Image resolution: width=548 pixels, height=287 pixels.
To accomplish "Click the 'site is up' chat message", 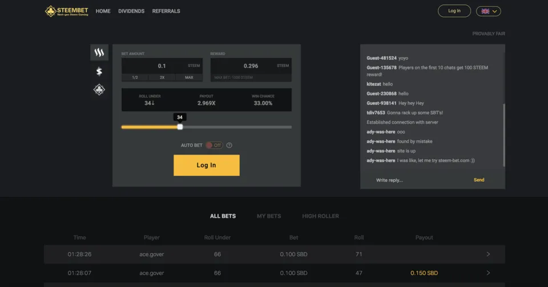I will [406, 151].
